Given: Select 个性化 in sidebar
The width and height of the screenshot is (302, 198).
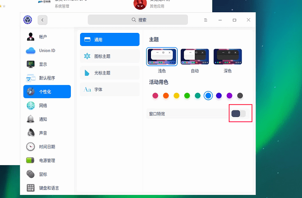Looking at the screenshot, I should (47, 92).
